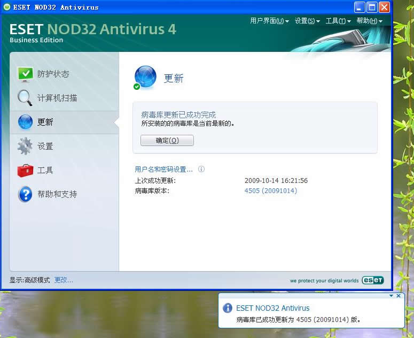This screenshot has width=414, height=338.
Task: Click the Protection Status monitor icon
Action: tap(25, 74)
